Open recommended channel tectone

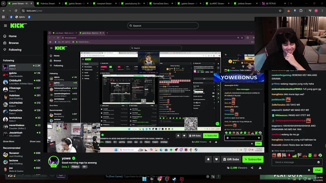(22, 162)
